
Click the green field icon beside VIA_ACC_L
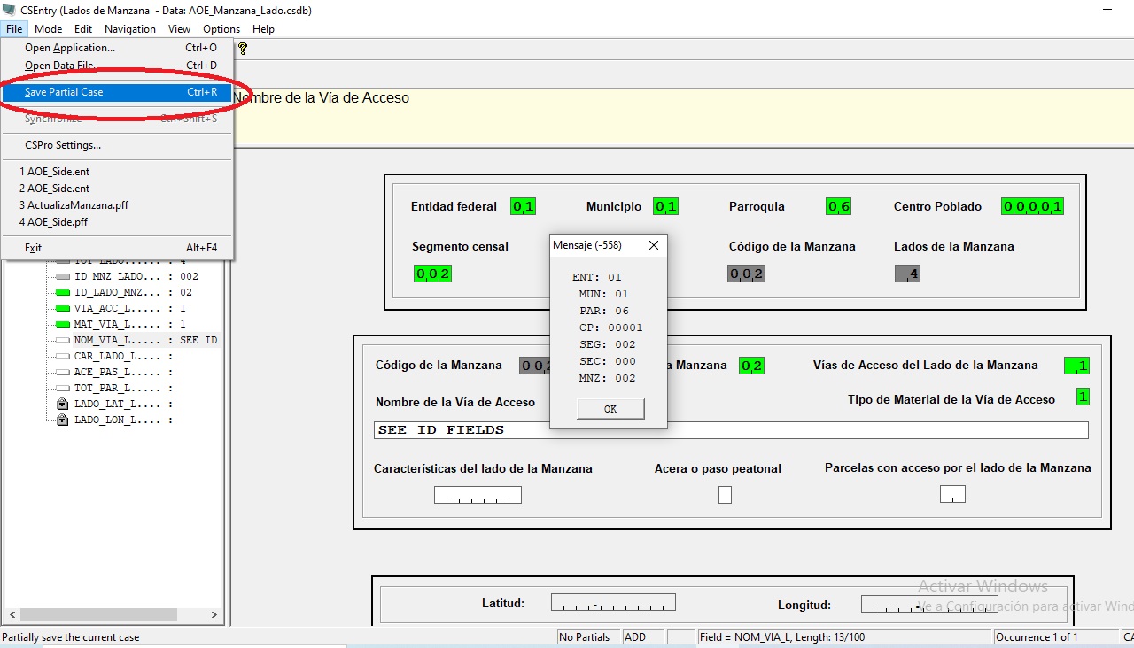[x=62, y=308]
